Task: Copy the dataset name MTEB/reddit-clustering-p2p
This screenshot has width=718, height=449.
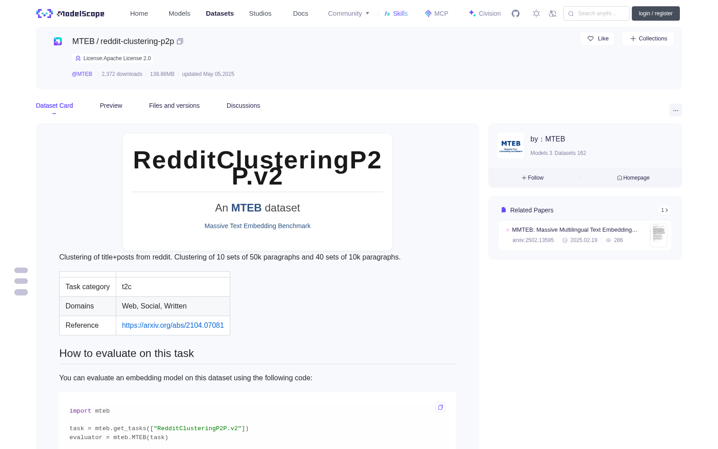Action: click(x=180, y=41)
